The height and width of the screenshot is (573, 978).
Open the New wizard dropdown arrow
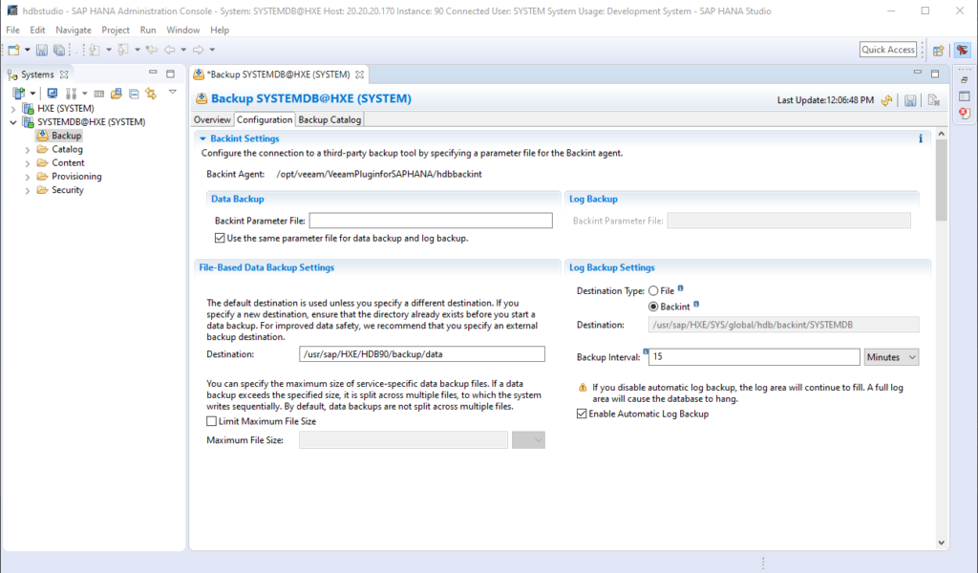point(27,50)
